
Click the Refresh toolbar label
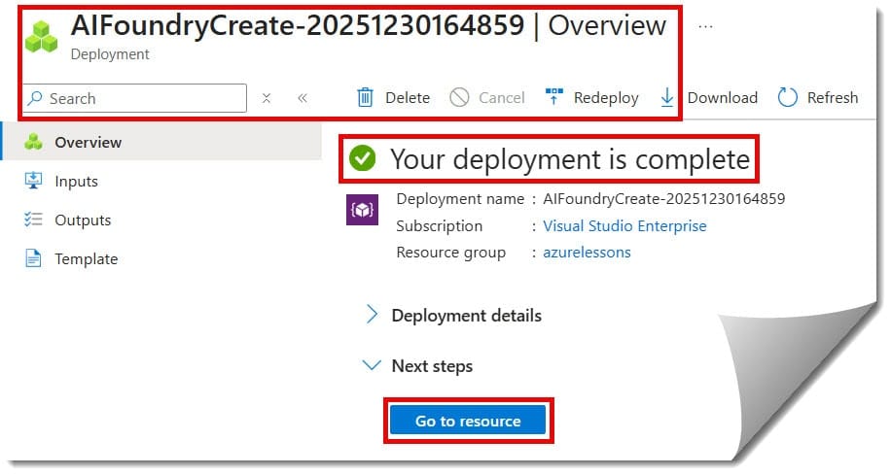(833, 97)
